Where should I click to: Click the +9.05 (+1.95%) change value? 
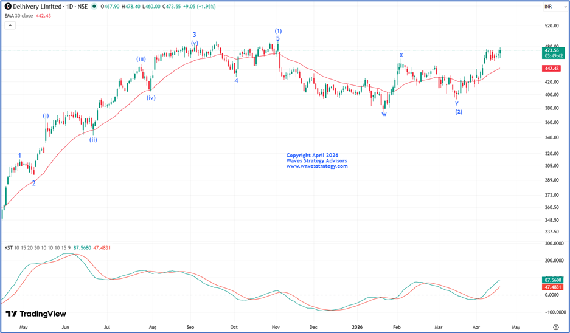pyautogui.click(x=200, y=7)
